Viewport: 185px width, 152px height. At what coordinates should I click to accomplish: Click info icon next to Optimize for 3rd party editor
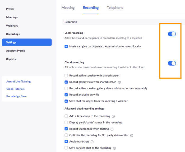pos(132,135)
